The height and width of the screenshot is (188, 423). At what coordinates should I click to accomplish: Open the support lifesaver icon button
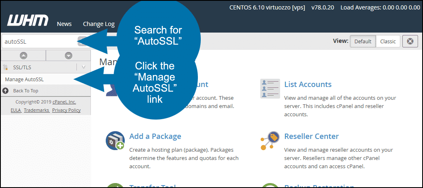[x=410, y=42]
